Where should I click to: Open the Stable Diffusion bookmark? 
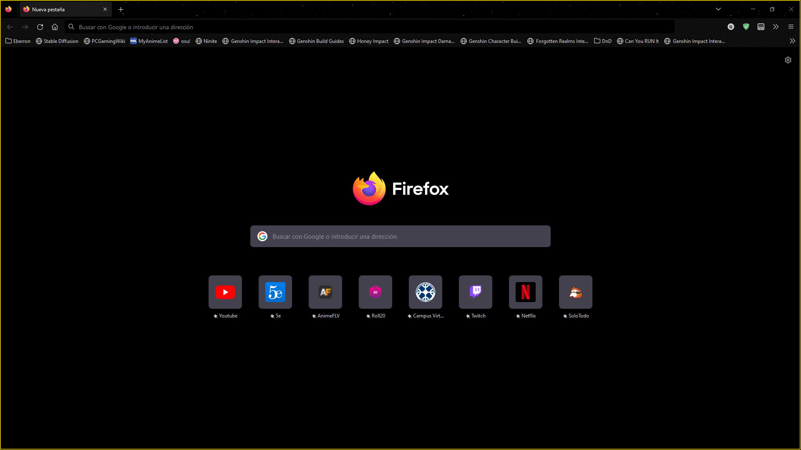[57, 41]
